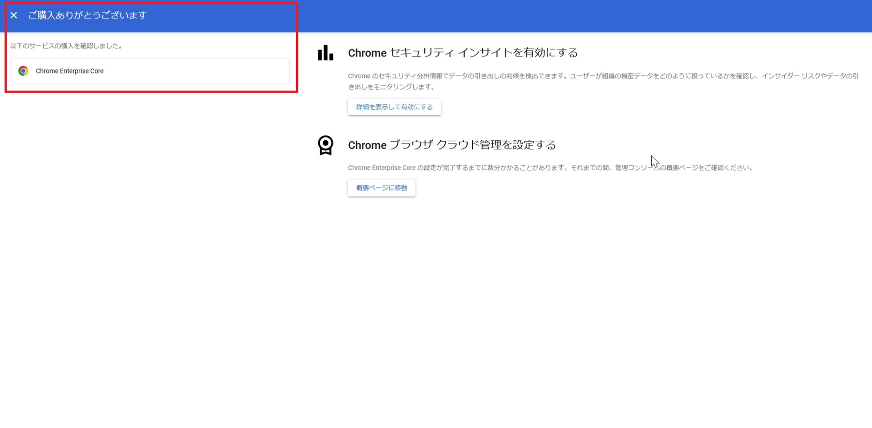
Task: Click the Chrome Enterprise Core label text
Action: [x=69, y=71]
